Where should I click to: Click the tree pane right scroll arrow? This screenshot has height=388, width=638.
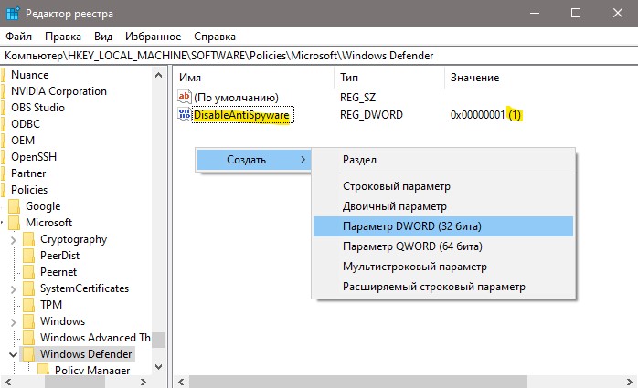(143, 382)
